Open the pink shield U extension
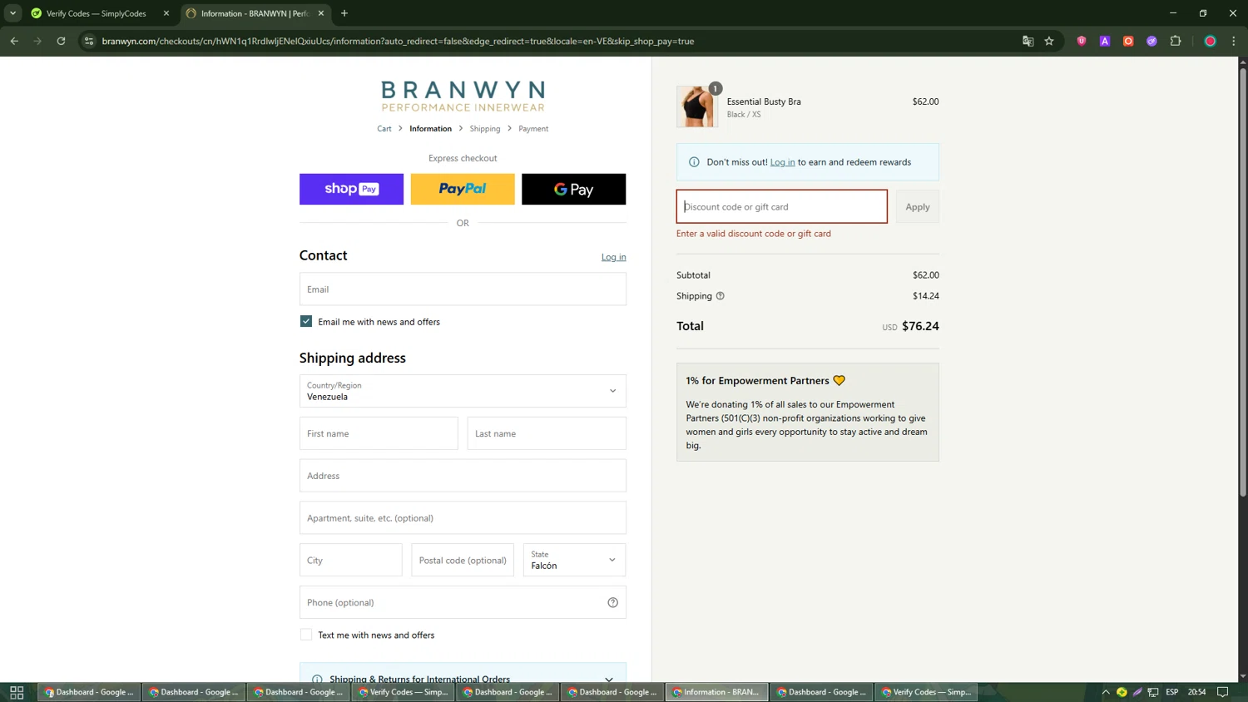Viewport: 1248px width, 702px height. tap(1082, 41)
